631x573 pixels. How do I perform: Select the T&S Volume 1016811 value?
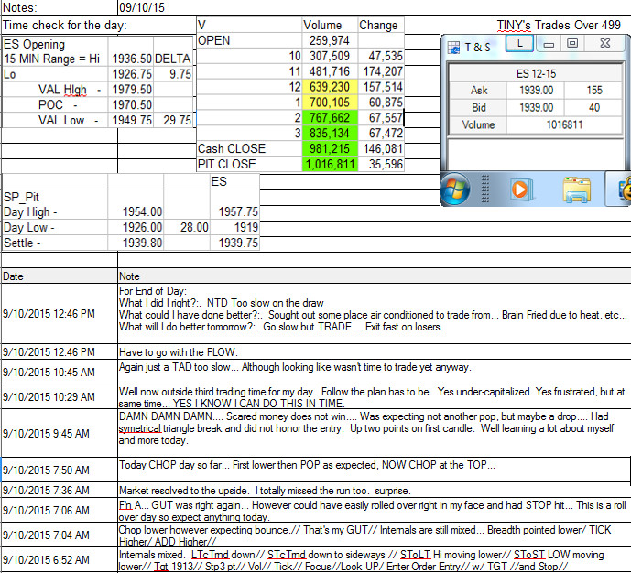[x=564, y=124]
